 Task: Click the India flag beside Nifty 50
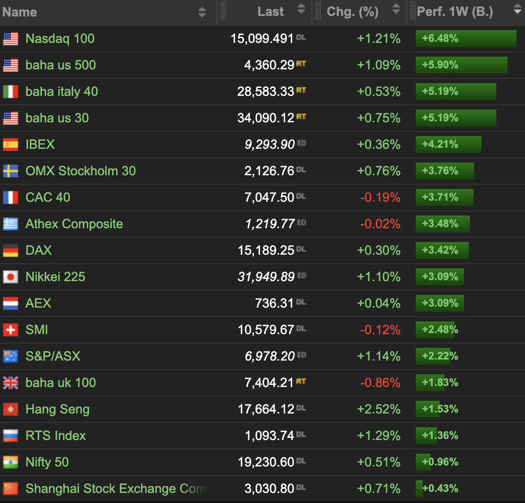click(11, 462)
